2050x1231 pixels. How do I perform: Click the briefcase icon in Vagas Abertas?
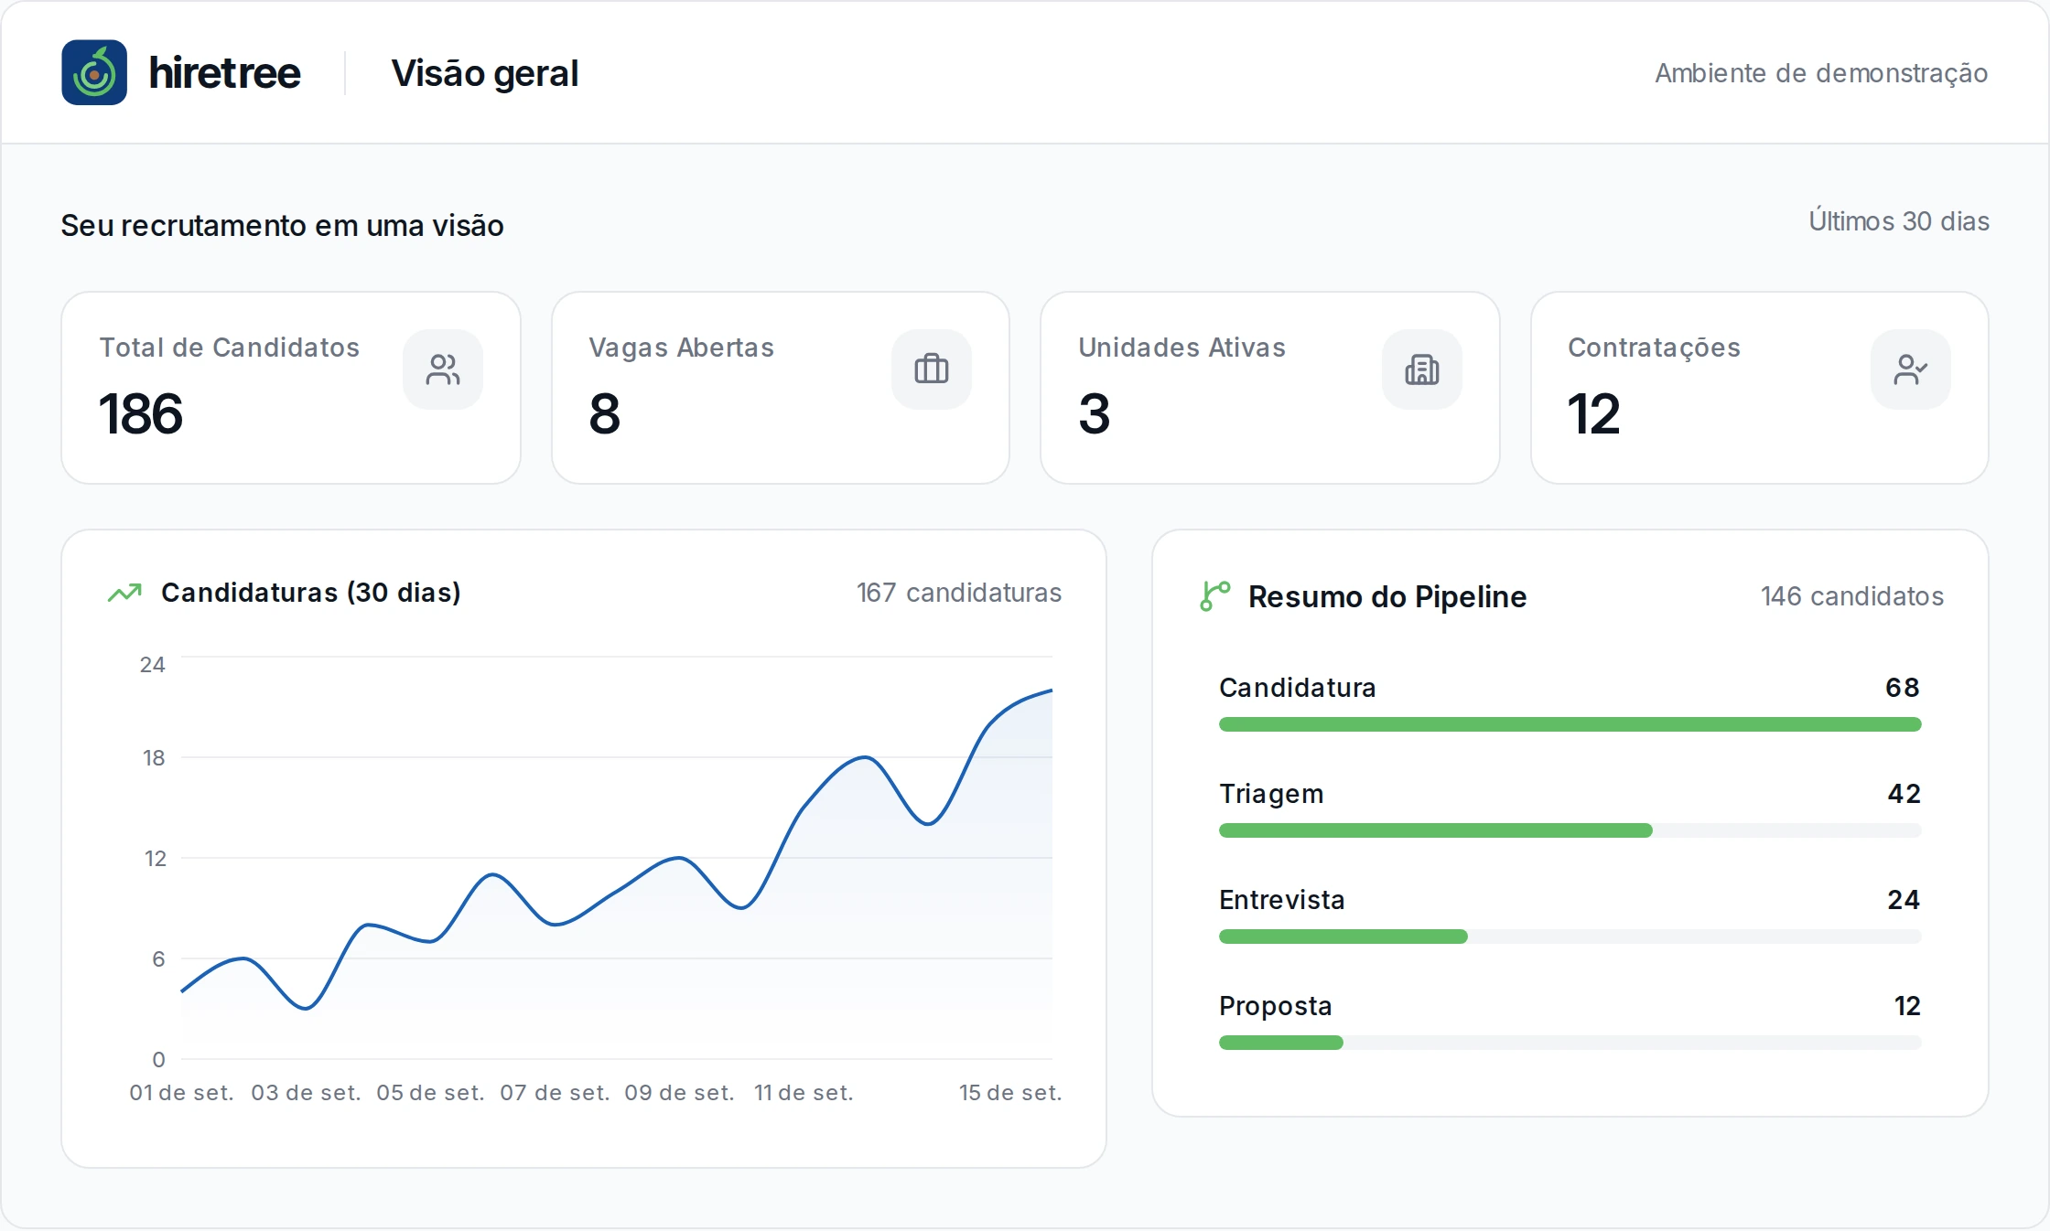(x=932, y=369)
